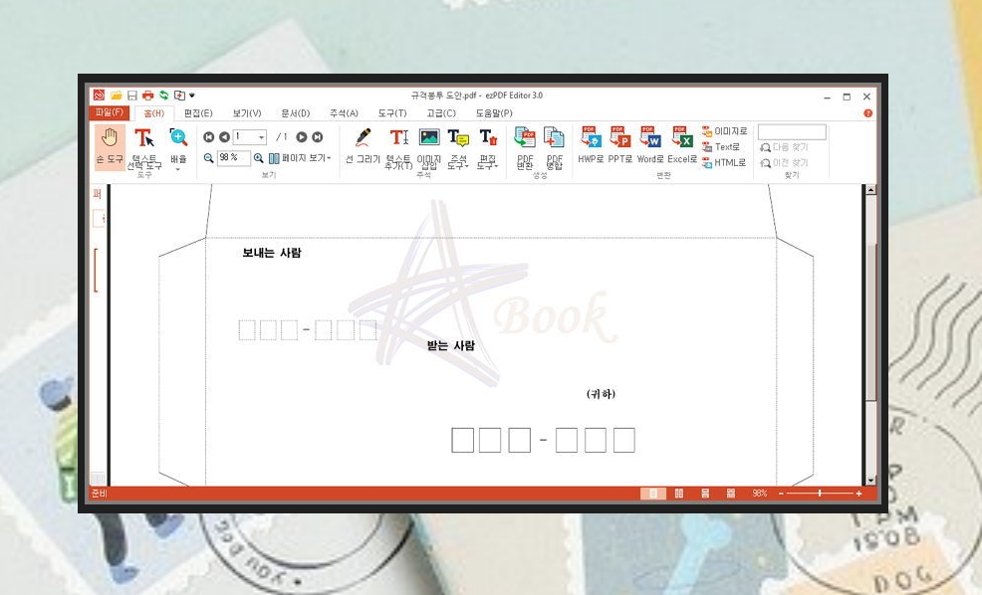Viewport: 982px width, 595px height.
Task: Switch to the 문서(D) tab
Action: 296,113
